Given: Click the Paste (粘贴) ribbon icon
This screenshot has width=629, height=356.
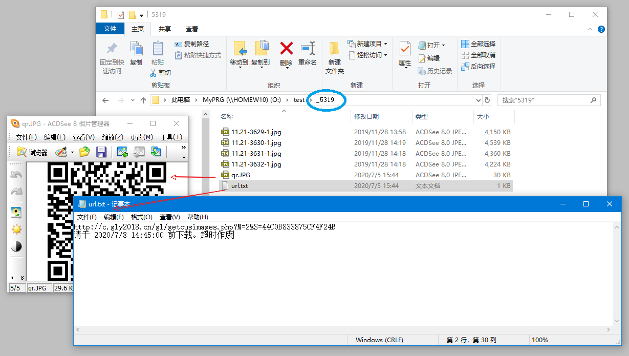Looking at the screenshot, I should coord(158,53).
